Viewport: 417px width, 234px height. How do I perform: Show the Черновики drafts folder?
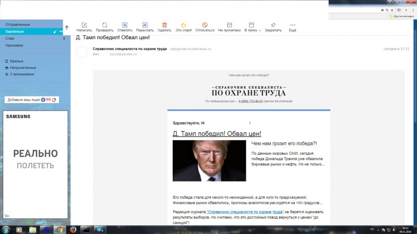point(14,45)
